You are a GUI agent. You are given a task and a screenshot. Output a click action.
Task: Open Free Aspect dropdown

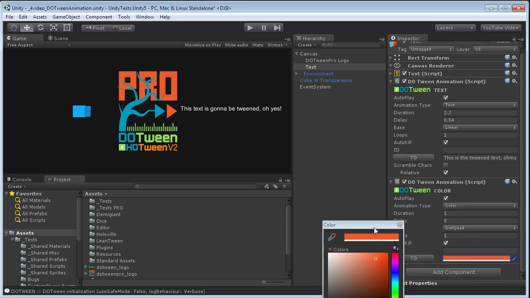(39, 45)
